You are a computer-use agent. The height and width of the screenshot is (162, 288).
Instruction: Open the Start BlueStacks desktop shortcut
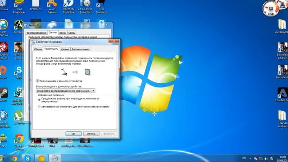(19, 7)
